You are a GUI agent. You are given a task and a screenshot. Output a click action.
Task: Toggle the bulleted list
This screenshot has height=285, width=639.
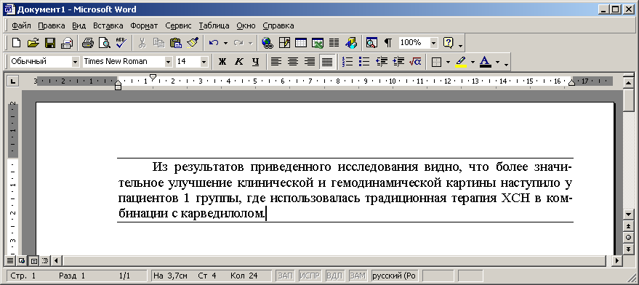pyautogui.click(x=364, y=62)
